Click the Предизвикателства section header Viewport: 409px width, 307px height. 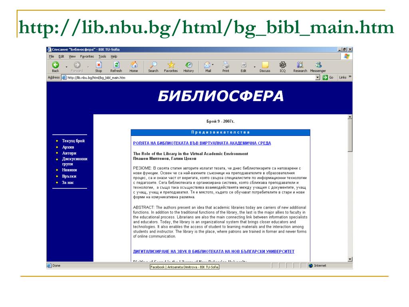(x=220, y=132)
